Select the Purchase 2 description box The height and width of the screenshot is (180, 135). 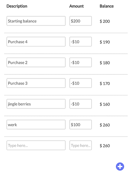[x=36, y=62]
